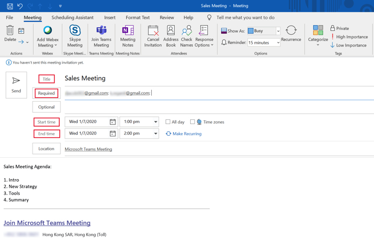Image resolution: width=374 pixels, height=239 pixels.
Task: Click Join Teams Meeting icon
Action: coord(102,36)
